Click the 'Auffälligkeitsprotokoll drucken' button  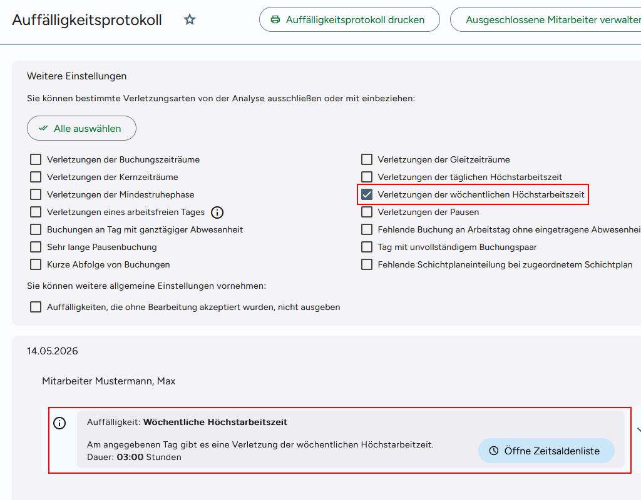pos(349,19)
